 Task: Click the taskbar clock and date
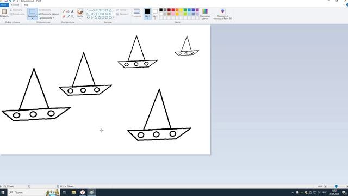[334, 192]
